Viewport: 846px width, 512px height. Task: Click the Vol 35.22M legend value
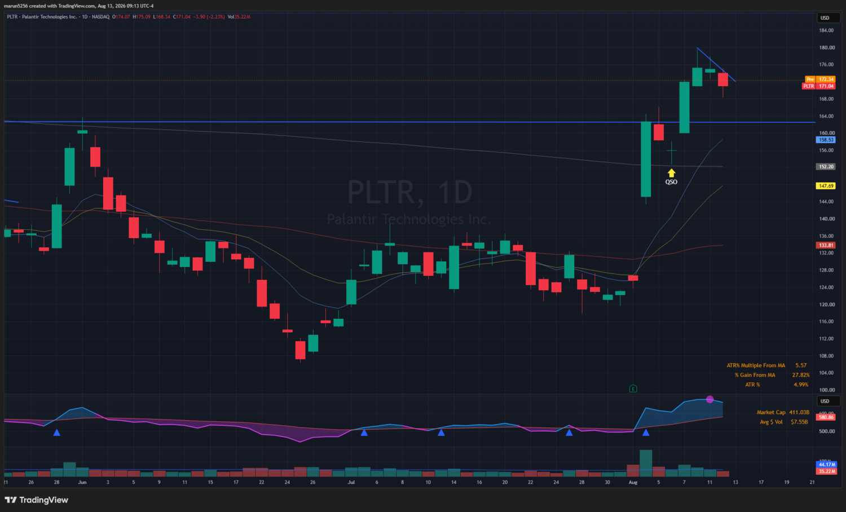pos(239,17)
